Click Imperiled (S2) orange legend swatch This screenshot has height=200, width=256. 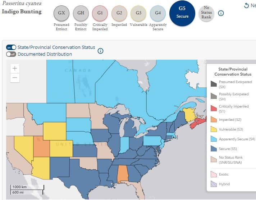[x=214, y=119]
